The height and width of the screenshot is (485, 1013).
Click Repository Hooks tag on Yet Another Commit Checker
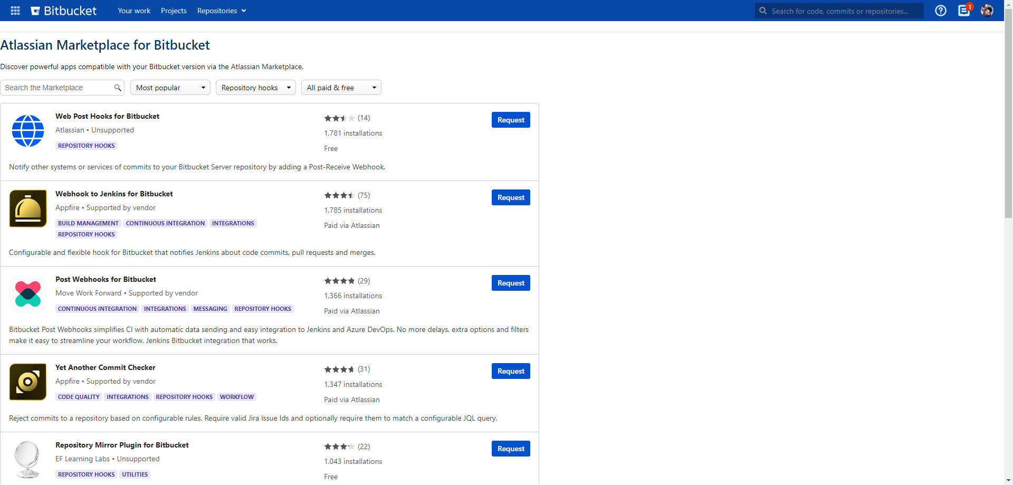point(184,397)
